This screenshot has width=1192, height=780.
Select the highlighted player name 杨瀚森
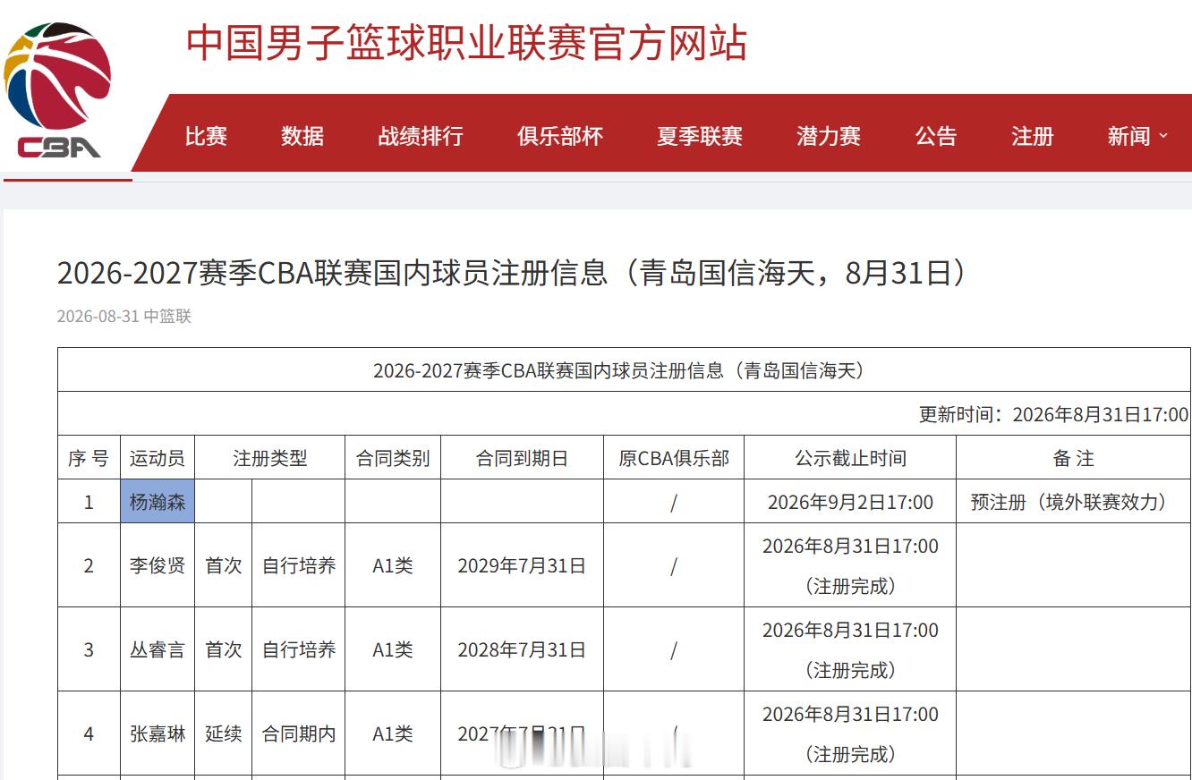click(158, 502)
